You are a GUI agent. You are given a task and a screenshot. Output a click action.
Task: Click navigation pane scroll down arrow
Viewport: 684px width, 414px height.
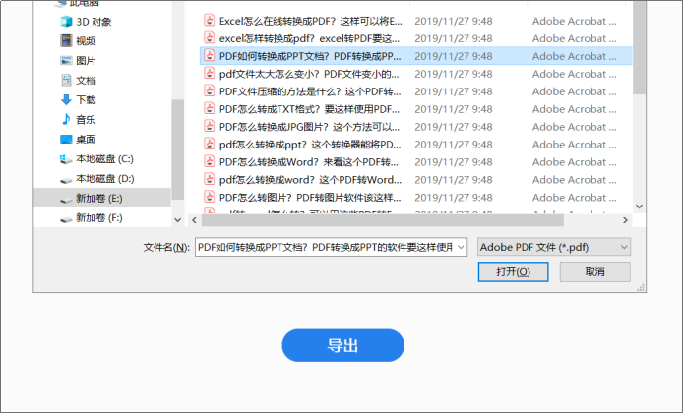point(177,220)
